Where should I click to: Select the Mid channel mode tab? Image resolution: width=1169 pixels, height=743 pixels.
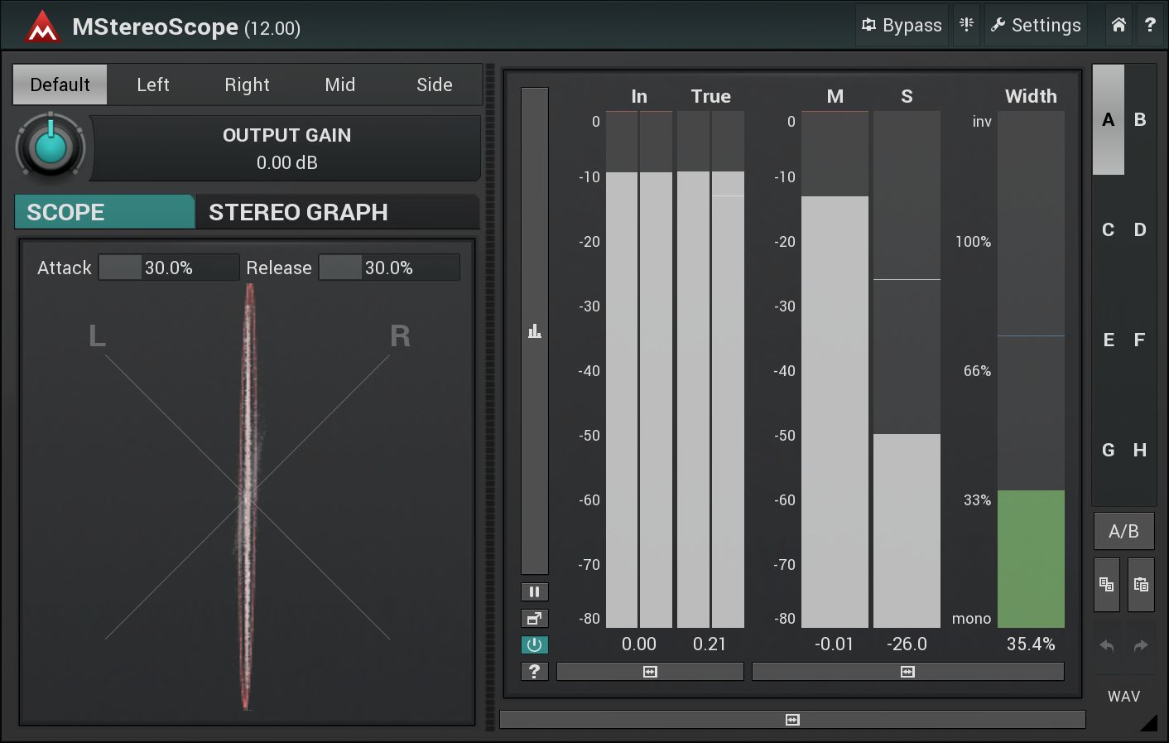click(339, 84)
